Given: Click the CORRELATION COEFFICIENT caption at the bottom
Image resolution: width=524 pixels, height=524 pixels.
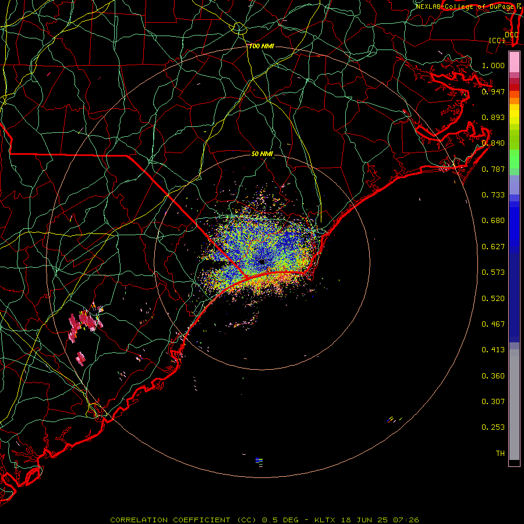Looking at the screenshot, I should (264, 520).
